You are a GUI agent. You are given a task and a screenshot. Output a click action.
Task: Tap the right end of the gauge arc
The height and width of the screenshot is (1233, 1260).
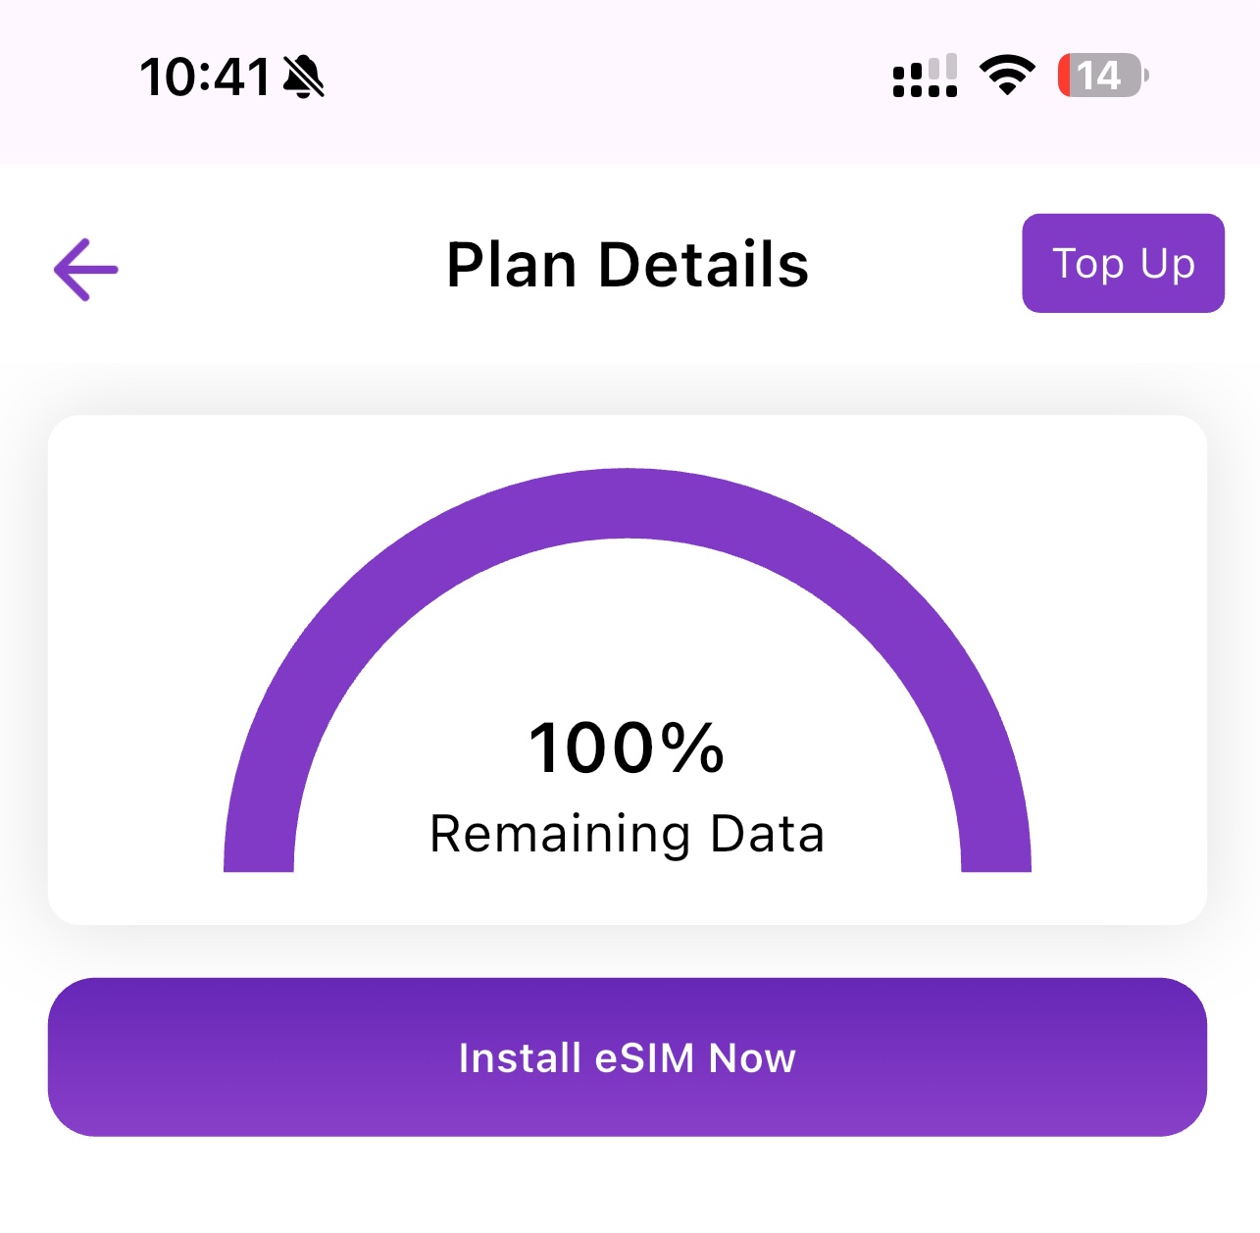click(996, 853)
